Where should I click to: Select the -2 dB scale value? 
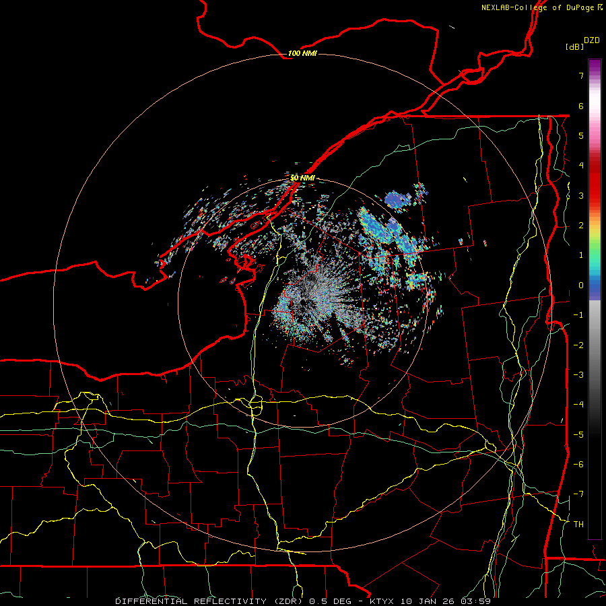[x=578, y=345]
